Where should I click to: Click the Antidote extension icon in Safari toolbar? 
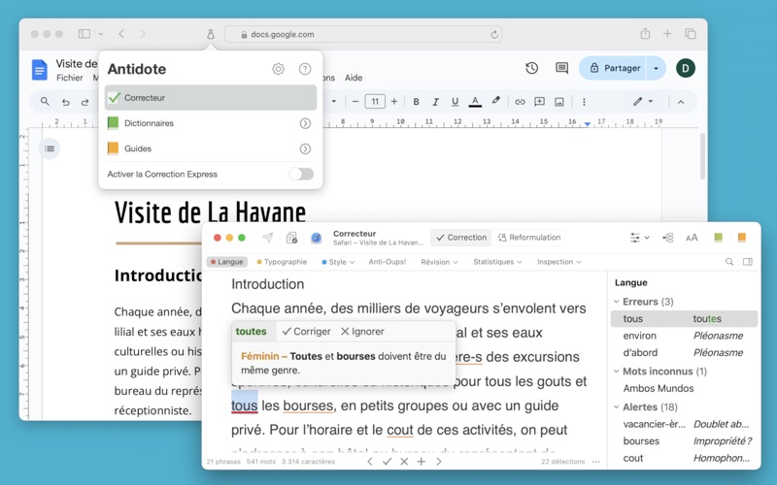[x=211, y=34]
